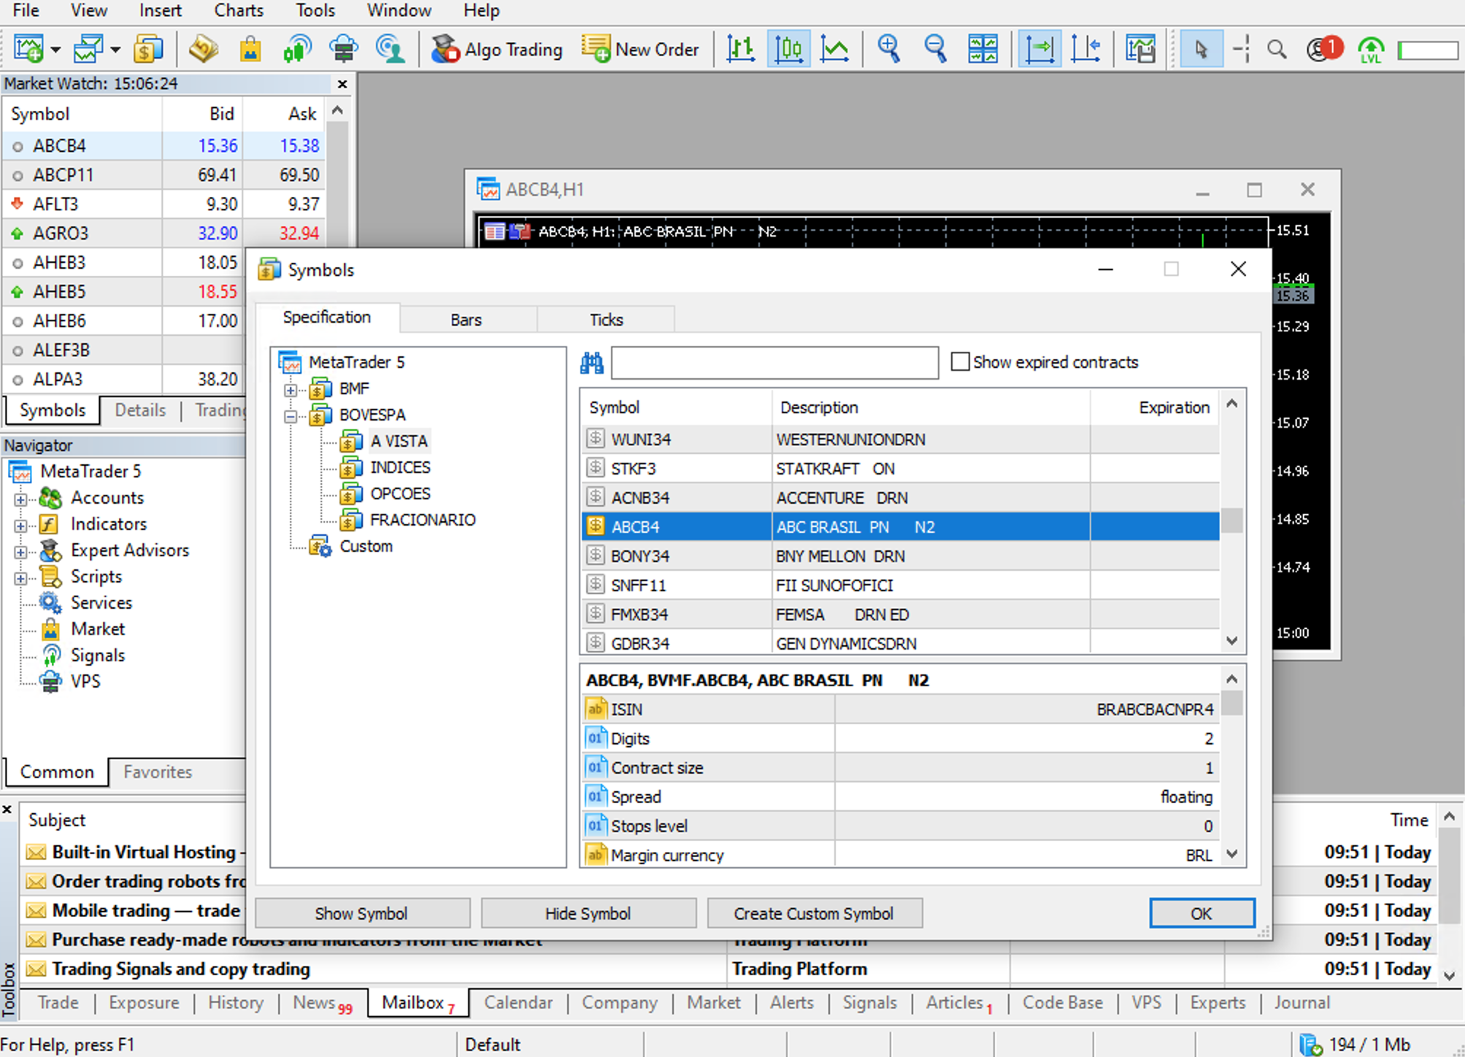Click the New Chart toolbar icon
1465x1057 pixels.
coord(29,50)
